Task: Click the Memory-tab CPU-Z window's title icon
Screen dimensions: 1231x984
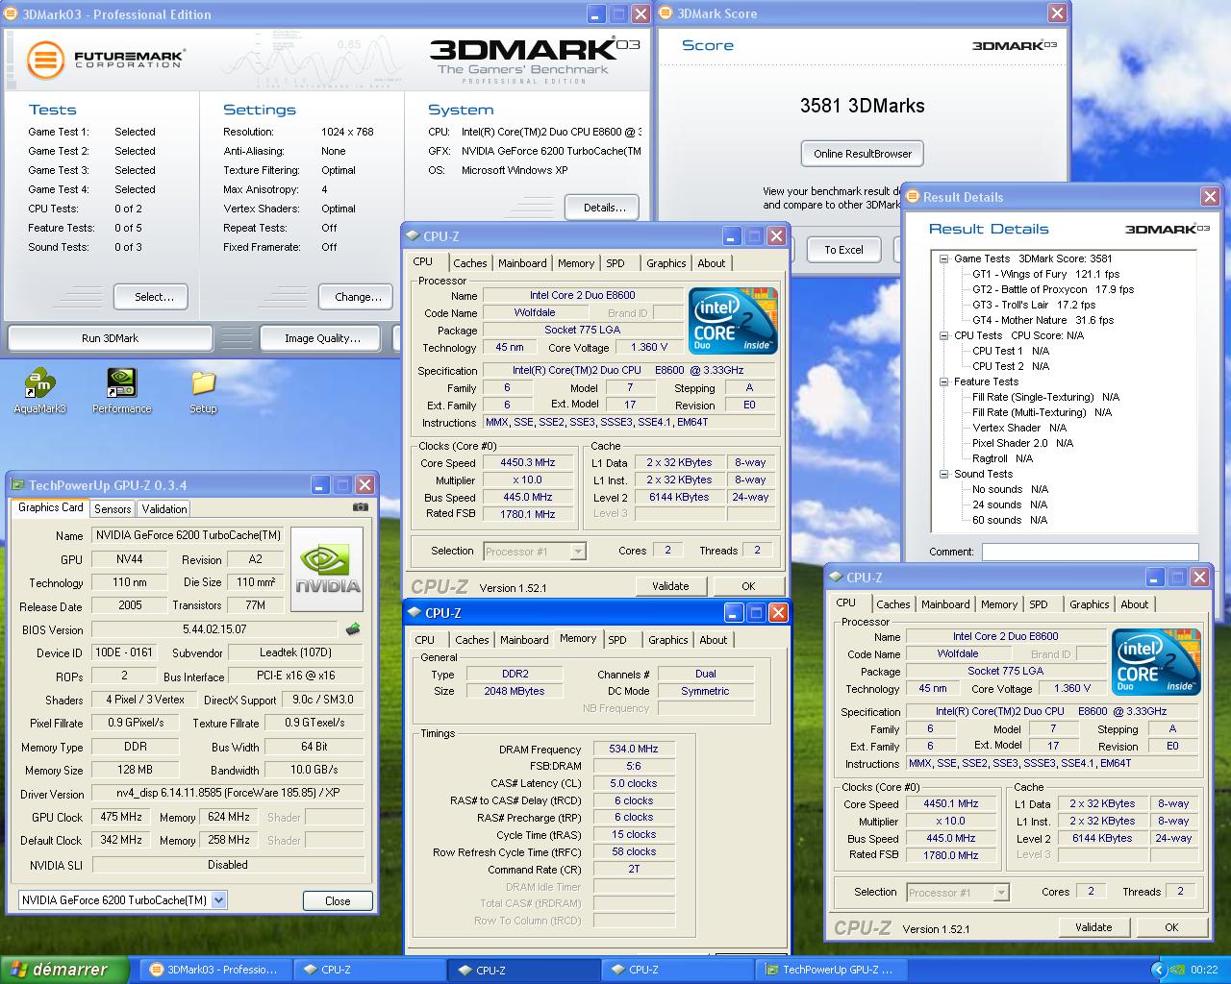Action: [x=415, y=612]
